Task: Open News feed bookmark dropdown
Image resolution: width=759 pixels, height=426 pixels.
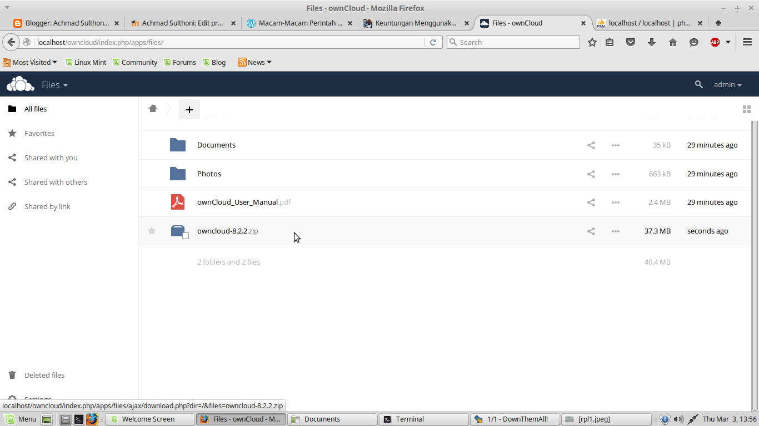Action: click(x=254, y=62)
